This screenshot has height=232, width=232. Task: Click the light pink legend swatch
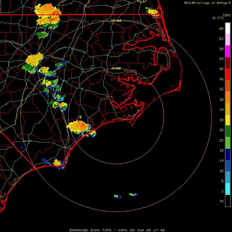228,39
